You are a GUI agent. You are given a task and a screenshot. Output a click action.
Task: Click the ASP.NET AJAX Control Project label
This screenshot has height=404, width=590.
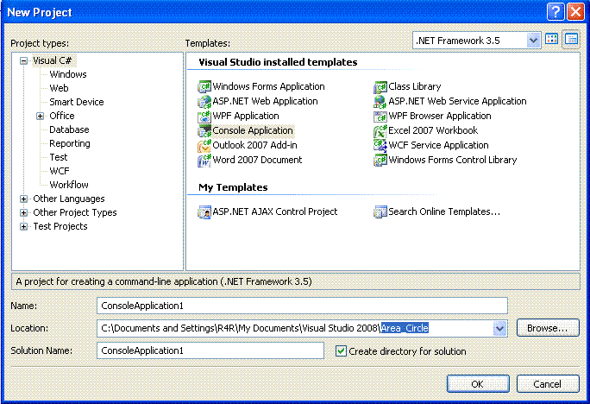tap(274, 212)
